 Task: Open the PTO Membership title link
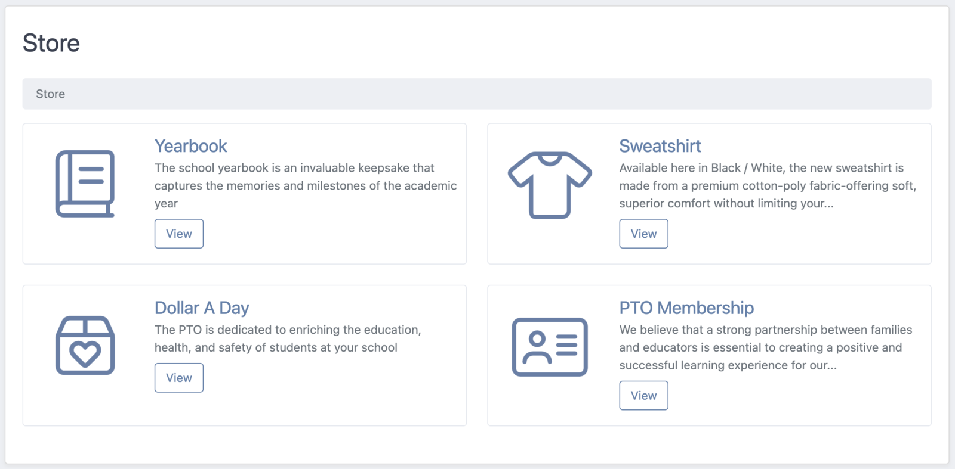click(686, 308)
